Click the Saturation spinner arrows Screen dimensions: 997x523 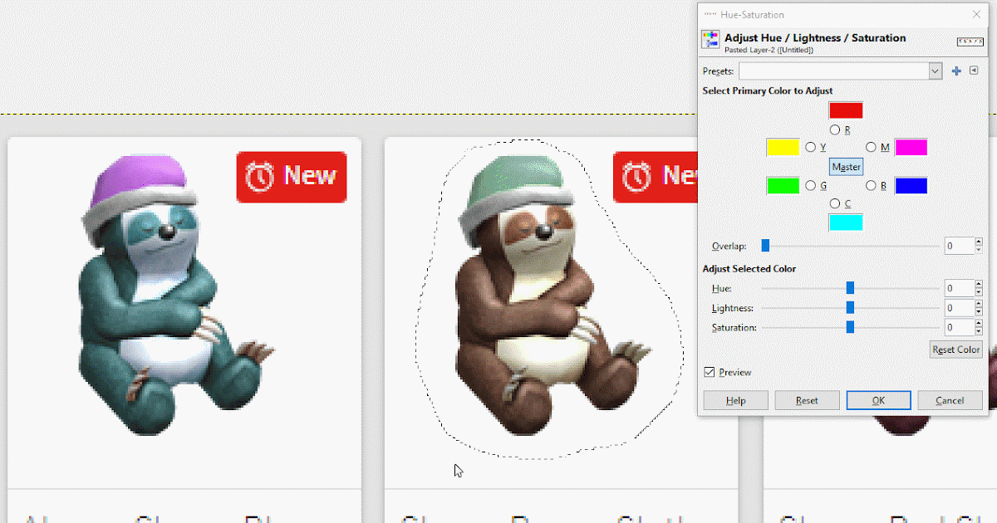[979, 328]
